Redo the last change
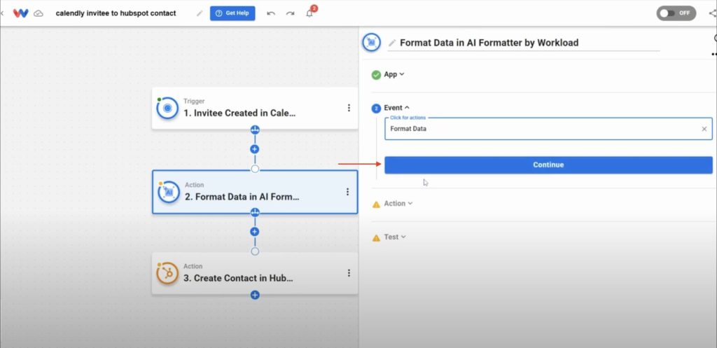 point(290,13)
